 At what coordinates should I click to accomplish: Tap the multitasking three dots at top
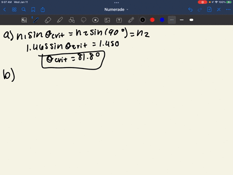click(116, 2)
